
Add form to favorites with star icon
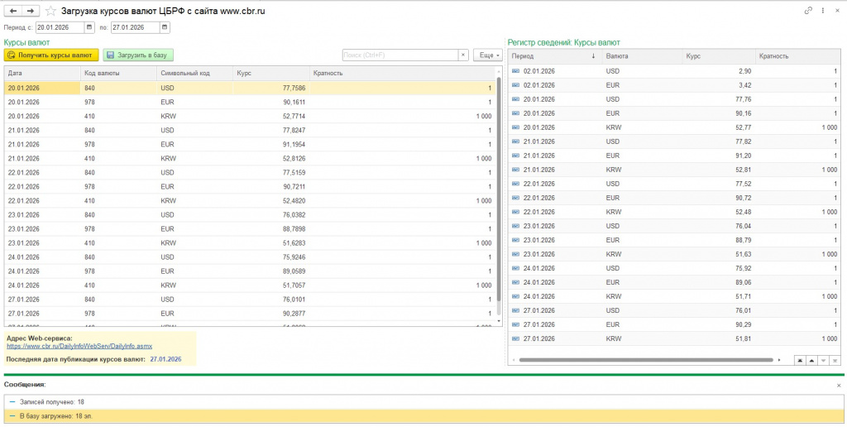click(x=51, y=11)
